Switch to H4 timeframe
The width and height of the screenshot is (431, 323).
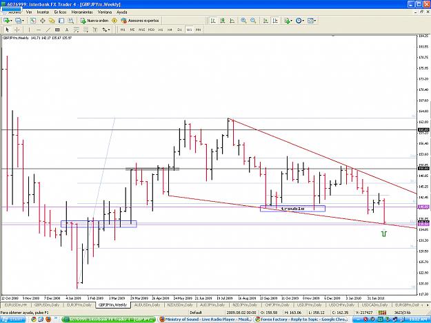click(x=170, y=30)
